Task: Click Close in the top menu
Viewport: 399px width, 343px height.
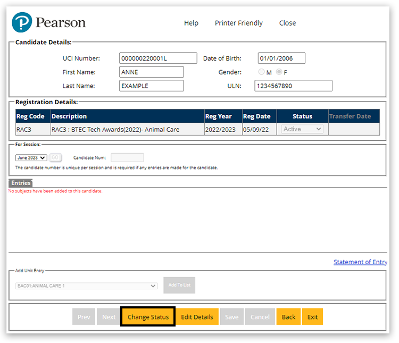Action: click(287, 23)
